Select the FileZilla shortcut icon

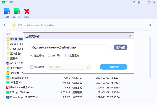[x=8, y=87]
